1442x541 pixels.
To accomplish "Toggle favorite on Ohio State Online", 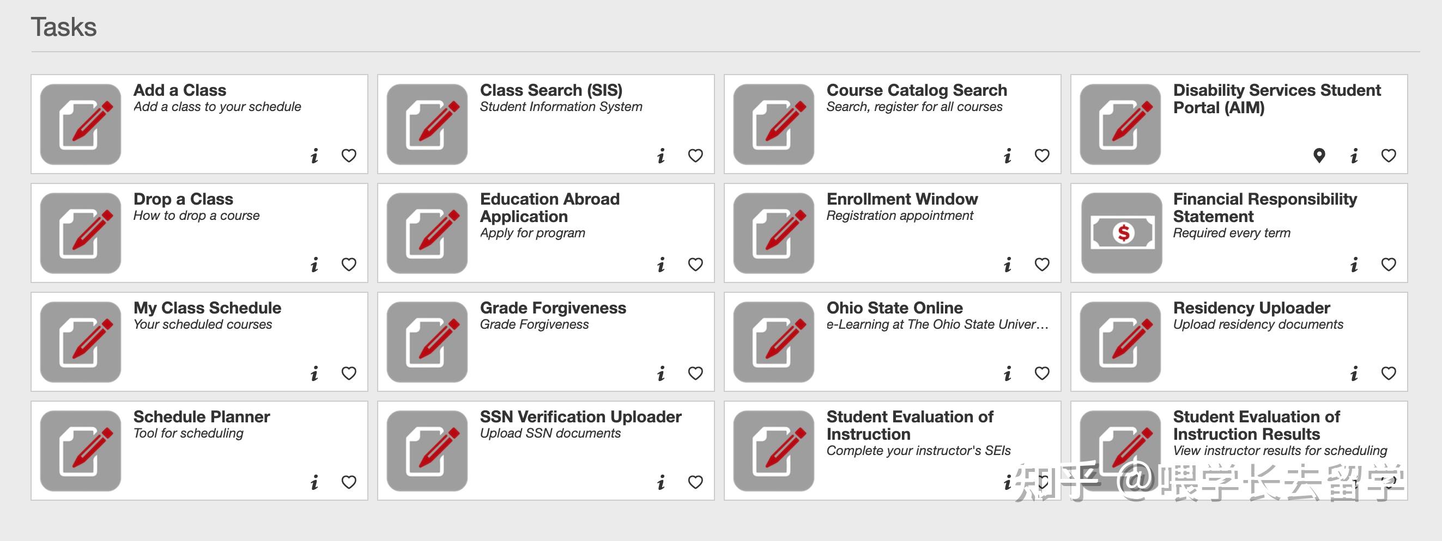I will [x=1042, y=373].
